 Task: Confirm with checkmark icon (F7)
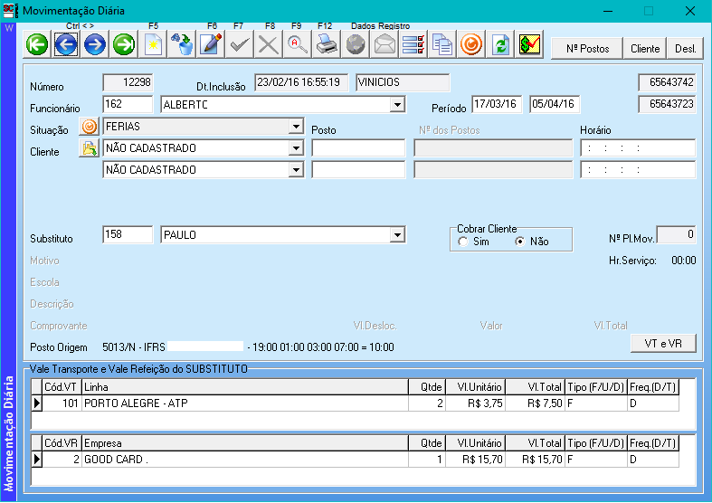coord(240,44)
